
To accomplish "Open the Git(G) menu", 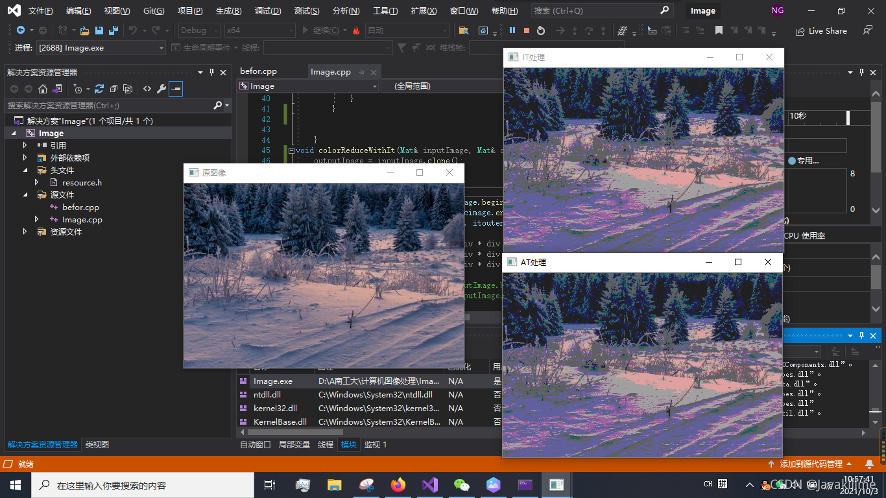I will [154, 11].
